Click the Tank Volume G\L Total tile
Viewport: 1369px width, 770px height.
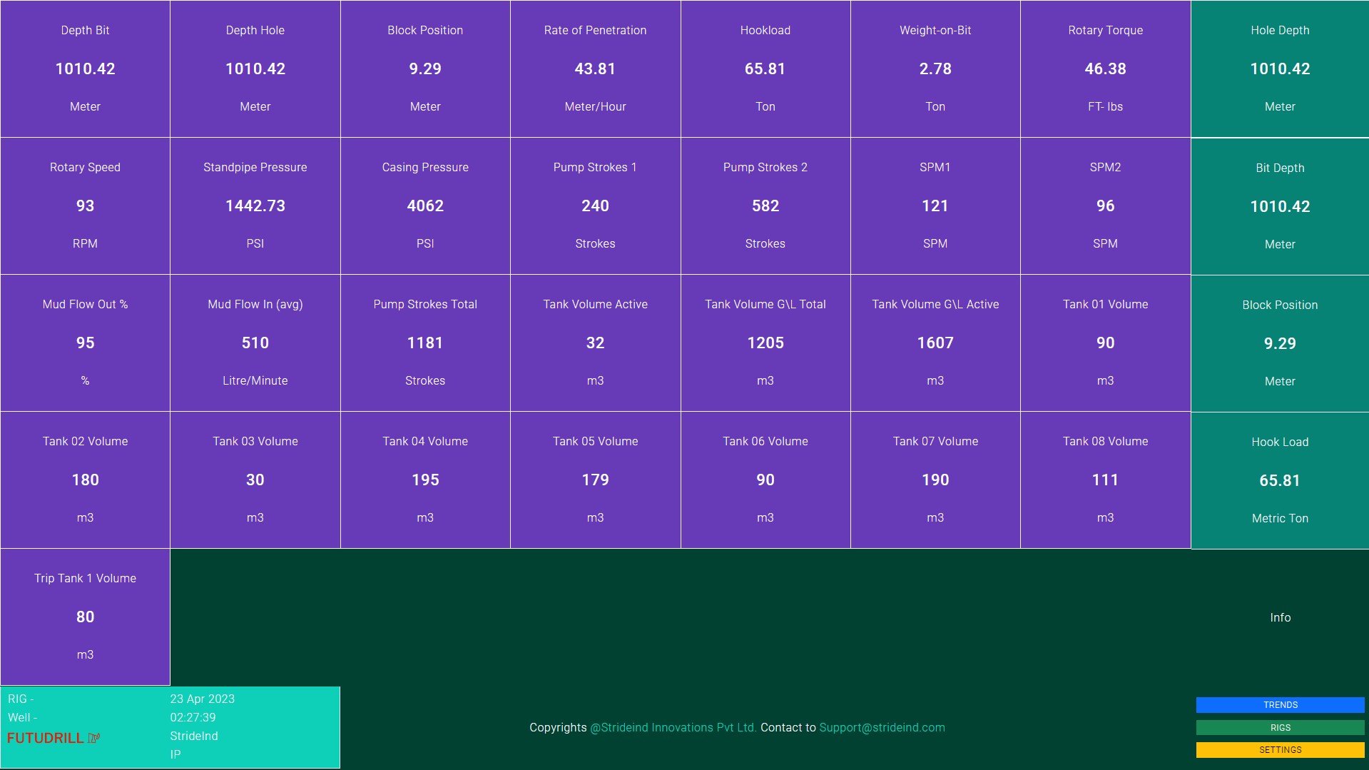[x=765, y=343]
